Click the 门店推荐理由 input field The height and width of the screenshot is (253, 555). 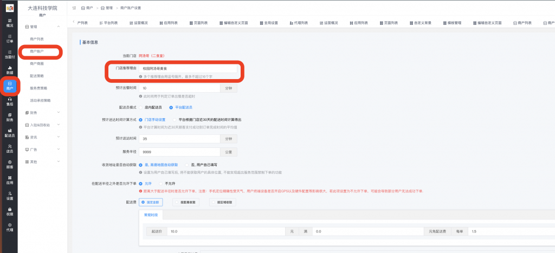click(188, 69)
